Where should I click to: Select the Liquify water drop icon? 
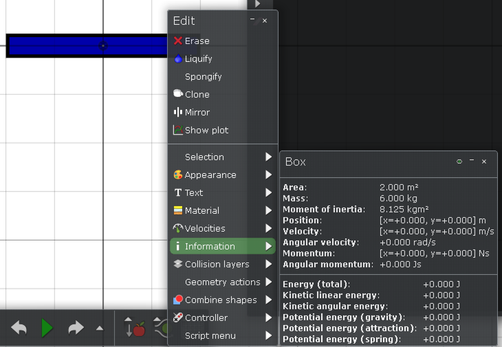pyautogui.click(x=178, y=59)
